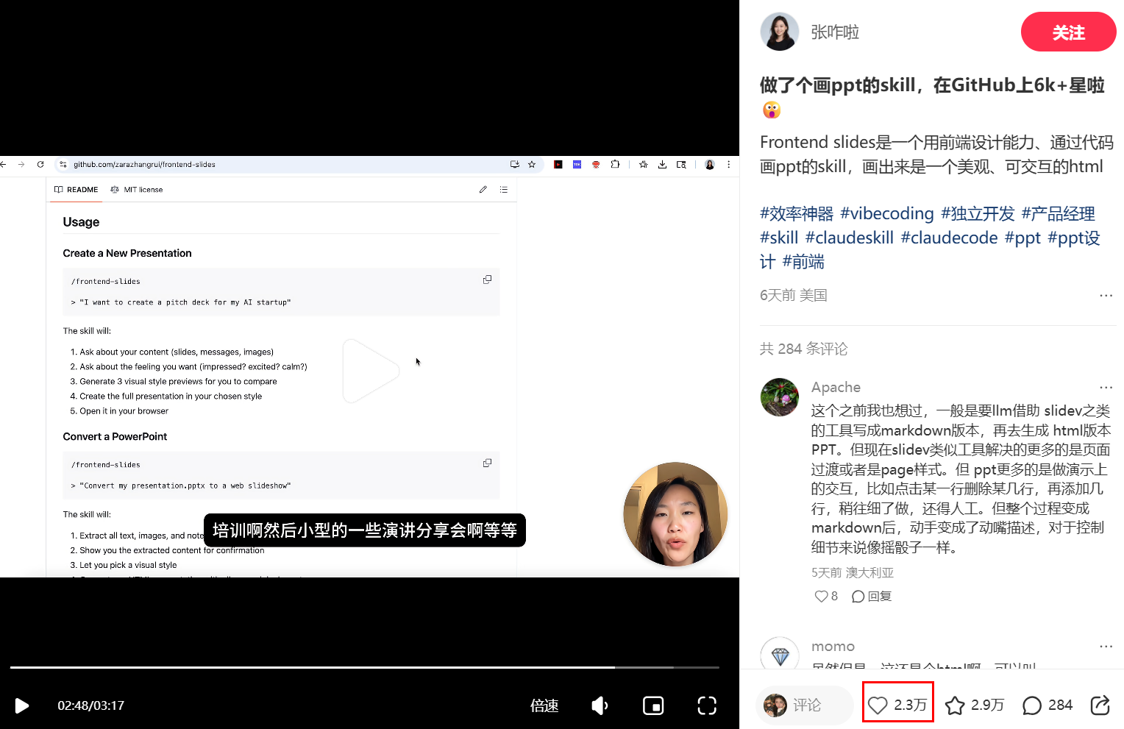Toggle picture-in-picture mini player icon

click(653, 706)
